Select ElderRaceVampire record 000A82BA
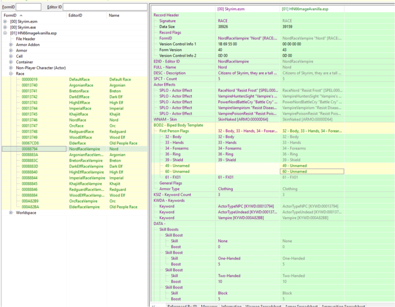 pyautogui.click(x=75, y=207)
